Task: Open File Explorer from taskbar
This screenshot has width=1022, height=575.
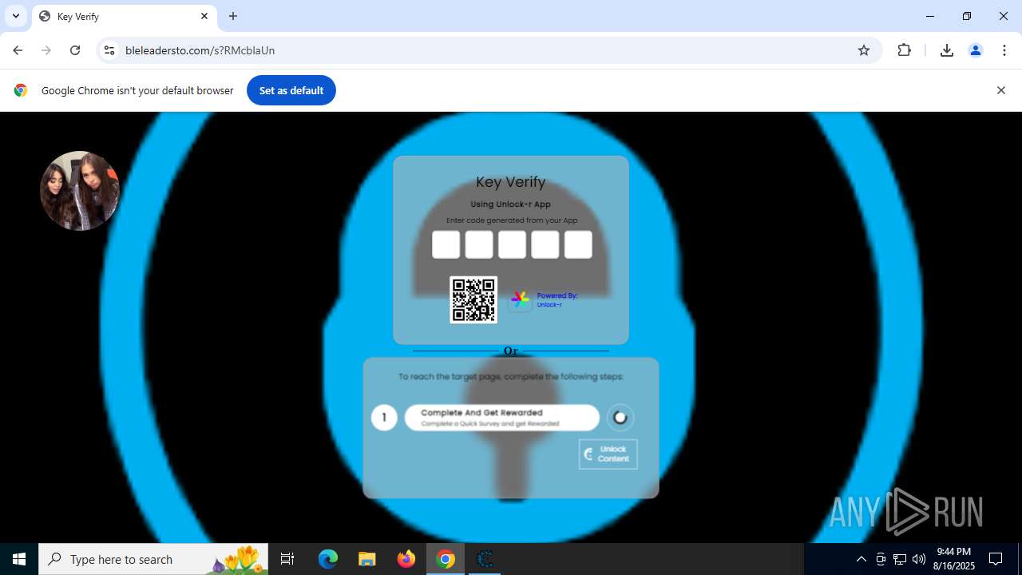Action: (x=367, y=559)
